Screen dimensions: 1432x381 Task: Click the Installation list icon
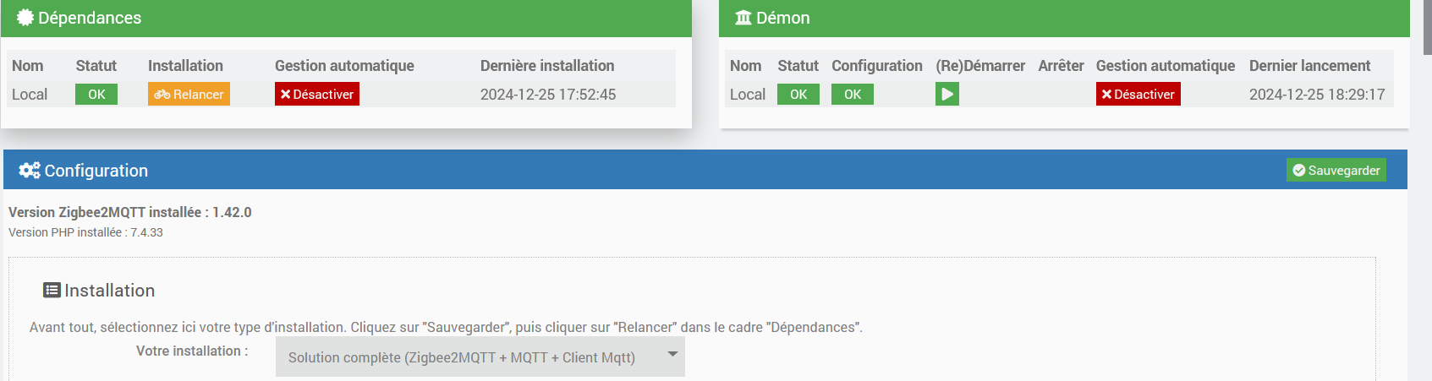pyautogui.click(x=52, y=291)
